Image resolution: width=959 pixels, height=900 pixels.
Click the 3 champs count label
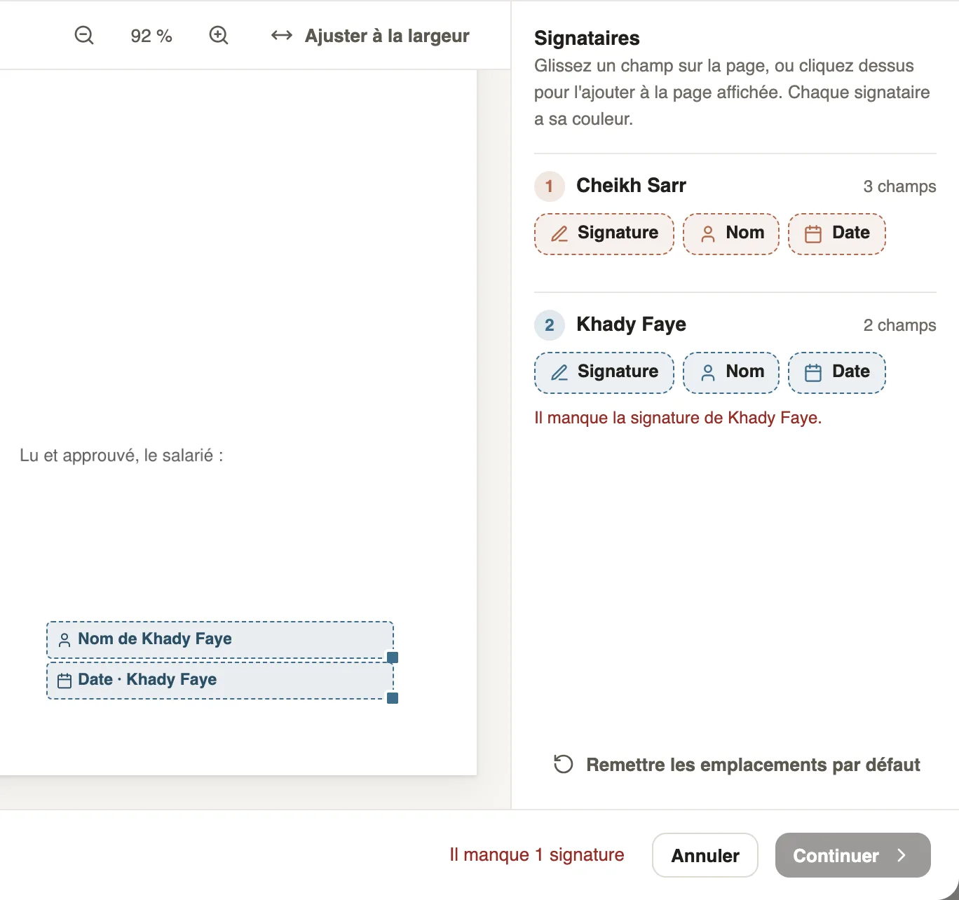899,186
